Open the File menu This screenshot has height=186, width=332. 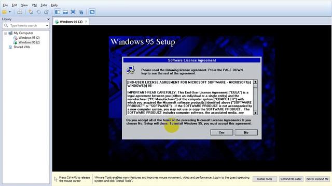(x=5, y=5)
